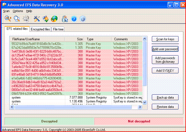Image resolution: width=186 pixels, height=132 pixels.
Task: Click the horizontal scrollbar thumb
Action: (x=73, y=107)
